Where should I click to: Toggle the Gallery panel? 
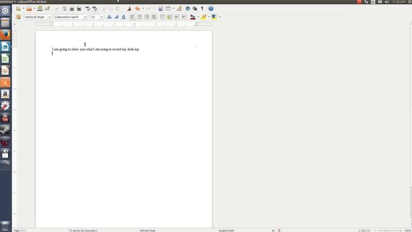pos(194,8)
